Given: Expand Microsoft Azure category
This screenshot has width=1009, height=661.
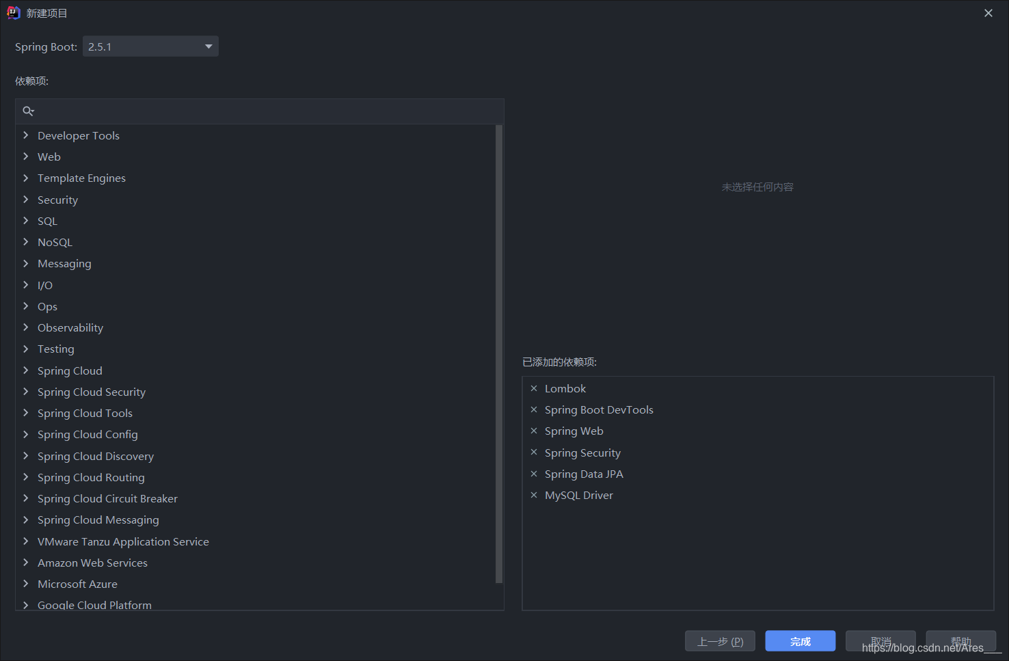Looking at the screenshot, I should (26, 584).
